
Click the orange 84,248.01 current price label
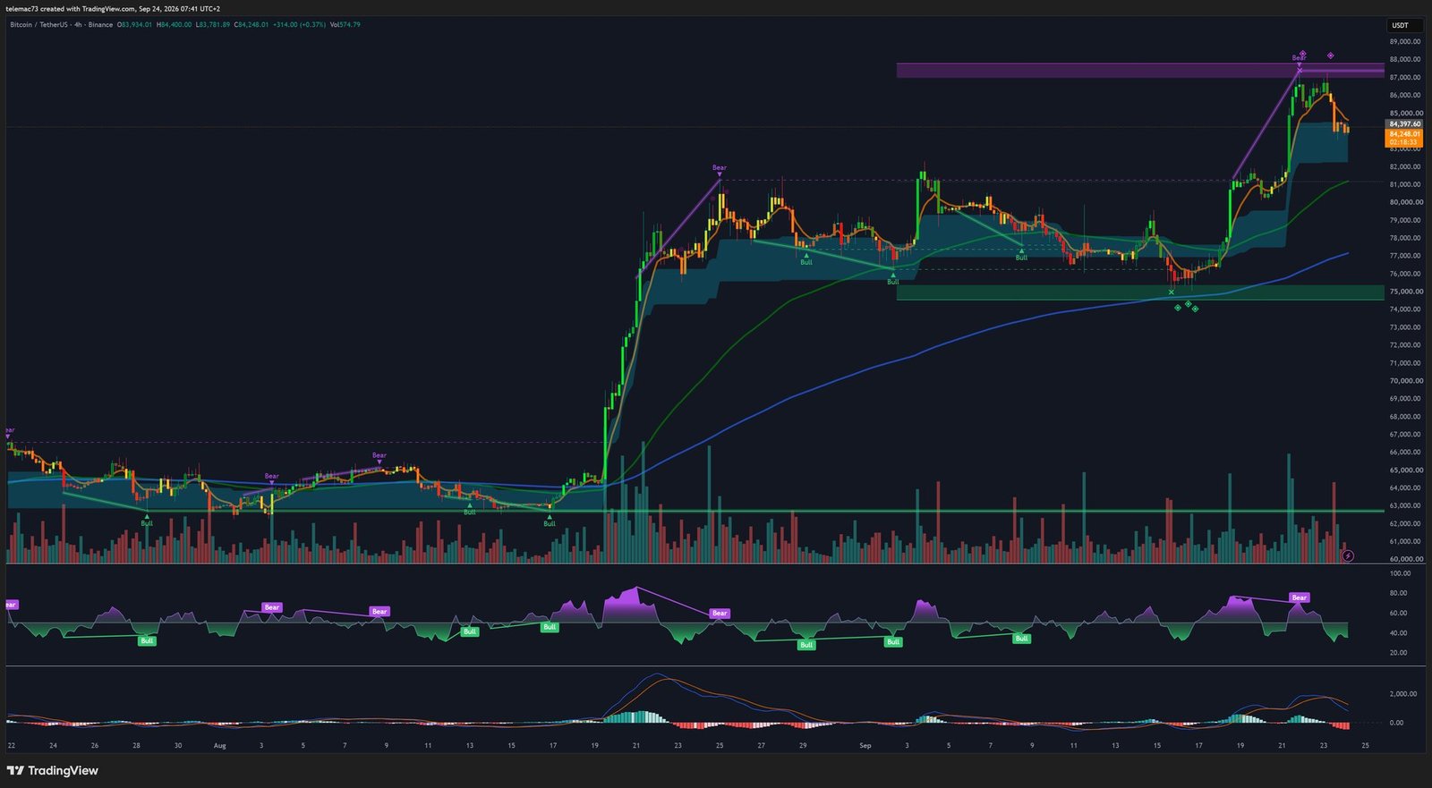click(x=1404, y=134)
